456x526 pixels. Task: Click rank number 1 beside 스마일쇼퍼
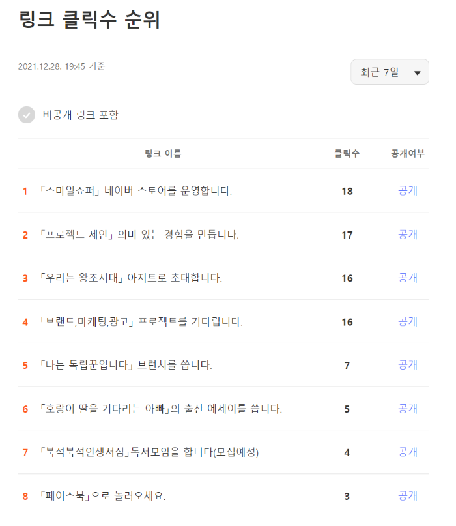point(25,191)
